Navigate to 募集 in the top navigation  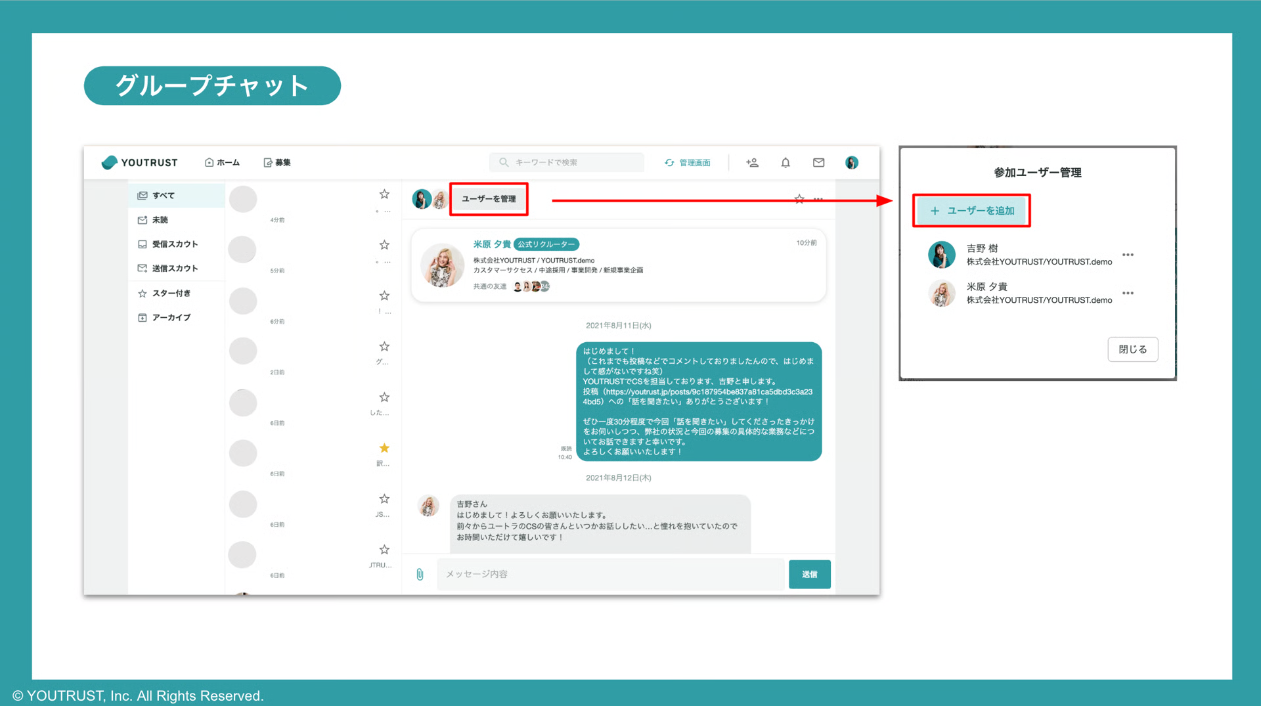pos(277,162)
